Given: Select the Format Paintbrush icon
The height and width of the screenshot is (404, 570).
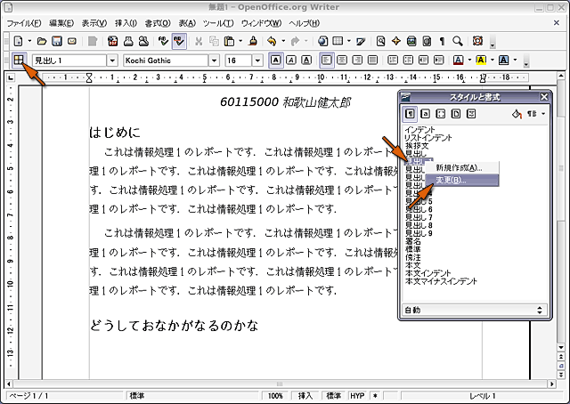Looking at the screenshot, I should [253, 41].
